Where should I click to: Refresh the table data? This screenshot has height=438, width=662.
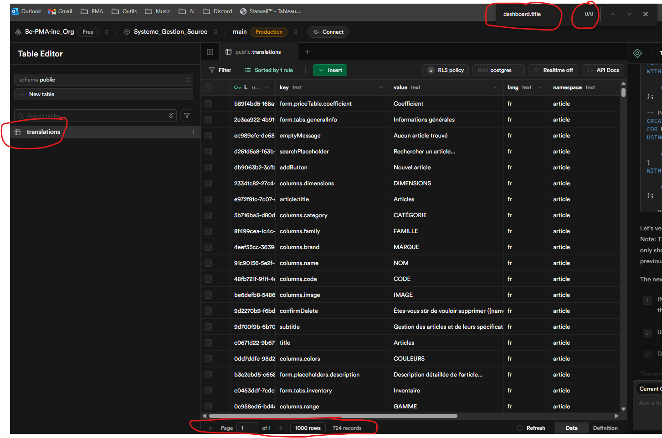pyautogui.click(x=531, y=428)
